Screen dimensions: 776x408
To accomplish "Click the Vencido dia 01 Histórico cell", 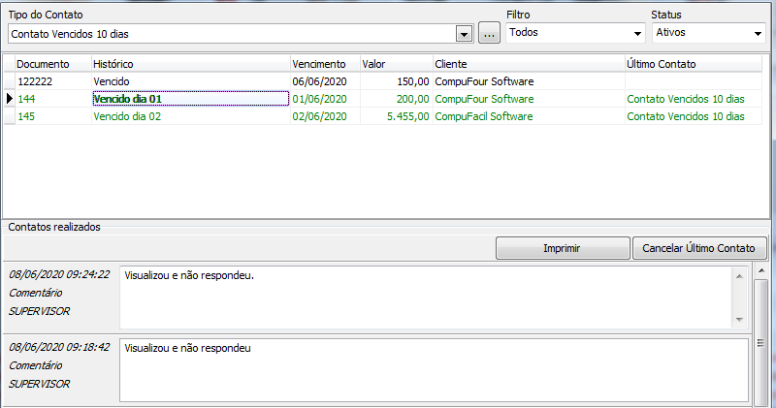I will [x=190, y=99].
